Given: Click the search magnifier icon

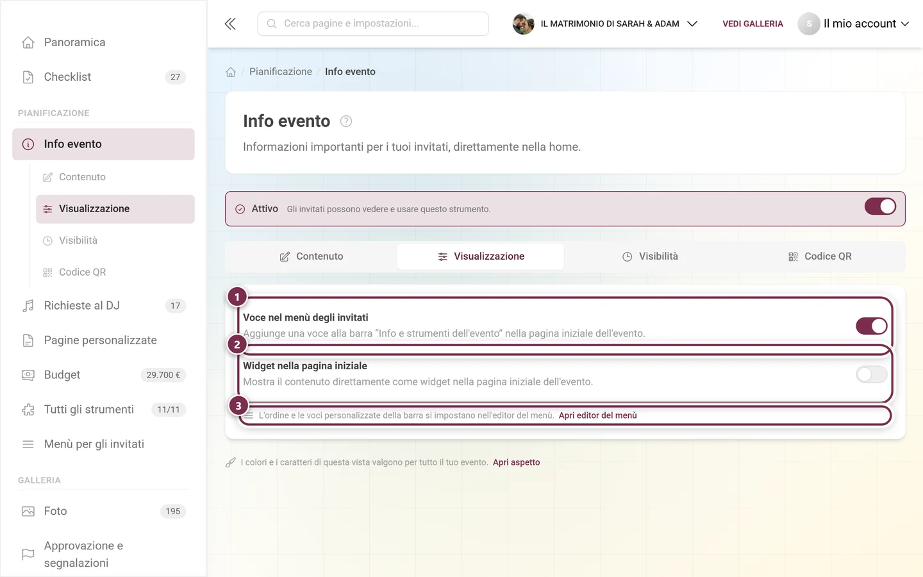Looking at the screenshot, I should (272, 24).
